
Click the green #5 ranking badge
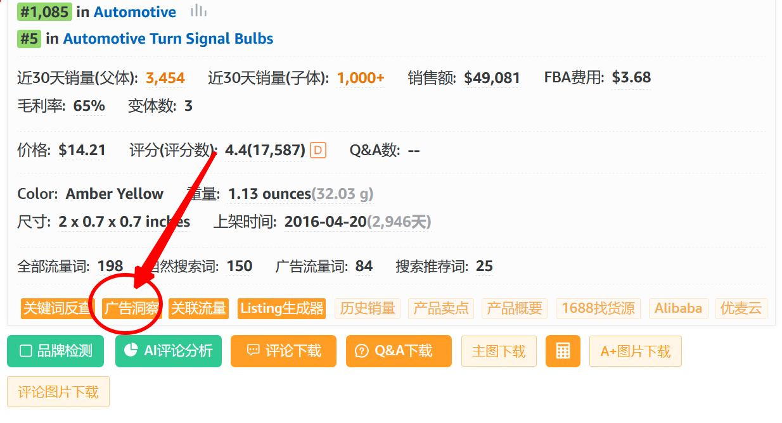click(28, 39)
